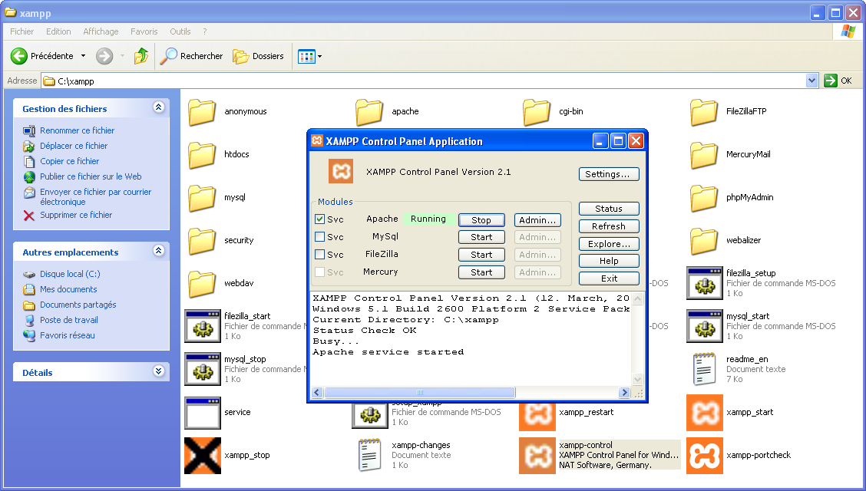Viewport: 866px width, 491px height.
Task: Check the FileZilla Svc checkbox
Action: pos(320,255)
